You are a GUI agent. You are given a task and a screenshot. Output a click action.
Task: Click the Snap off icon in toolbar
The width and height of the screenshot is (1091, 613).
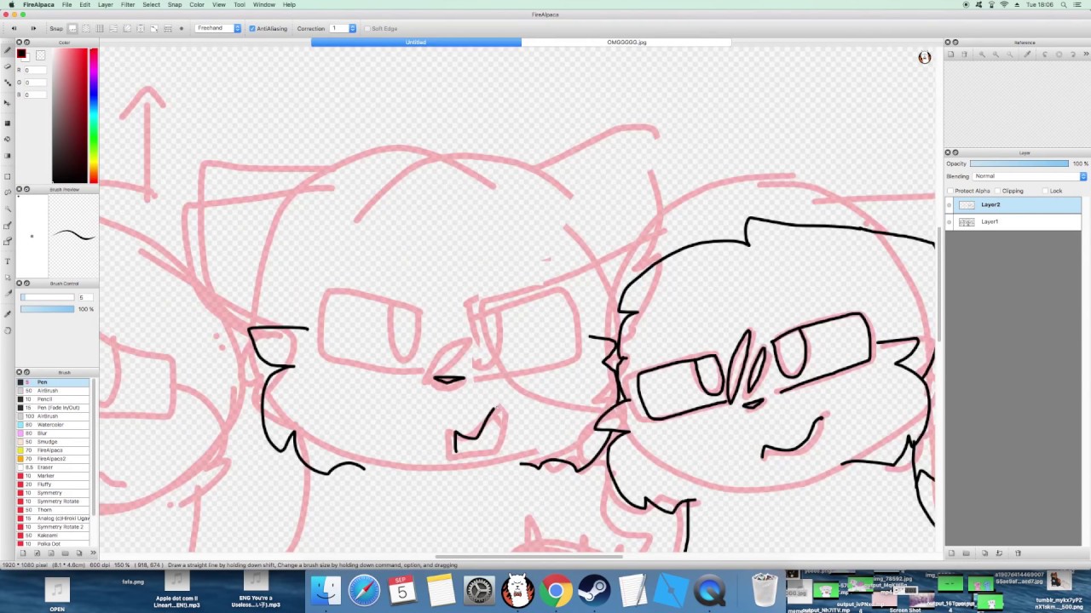click(72, 28)
